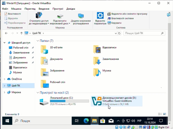
Task: Open Task View on taskbar
Action: click(77, 121)
